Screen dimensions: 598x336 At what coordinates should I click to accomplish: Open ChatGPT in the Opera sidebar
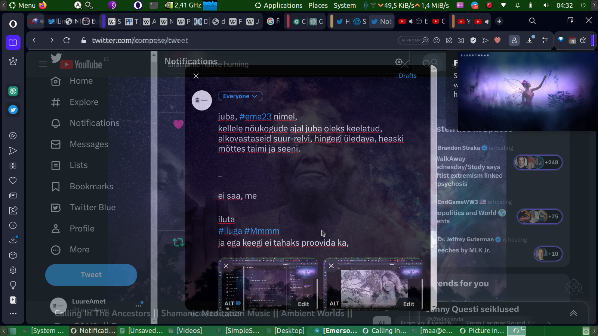[13, 91]
